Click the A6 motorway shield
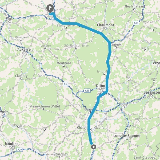Image resolution: width=160 pixels, height=160 pixels. (65, 84)
